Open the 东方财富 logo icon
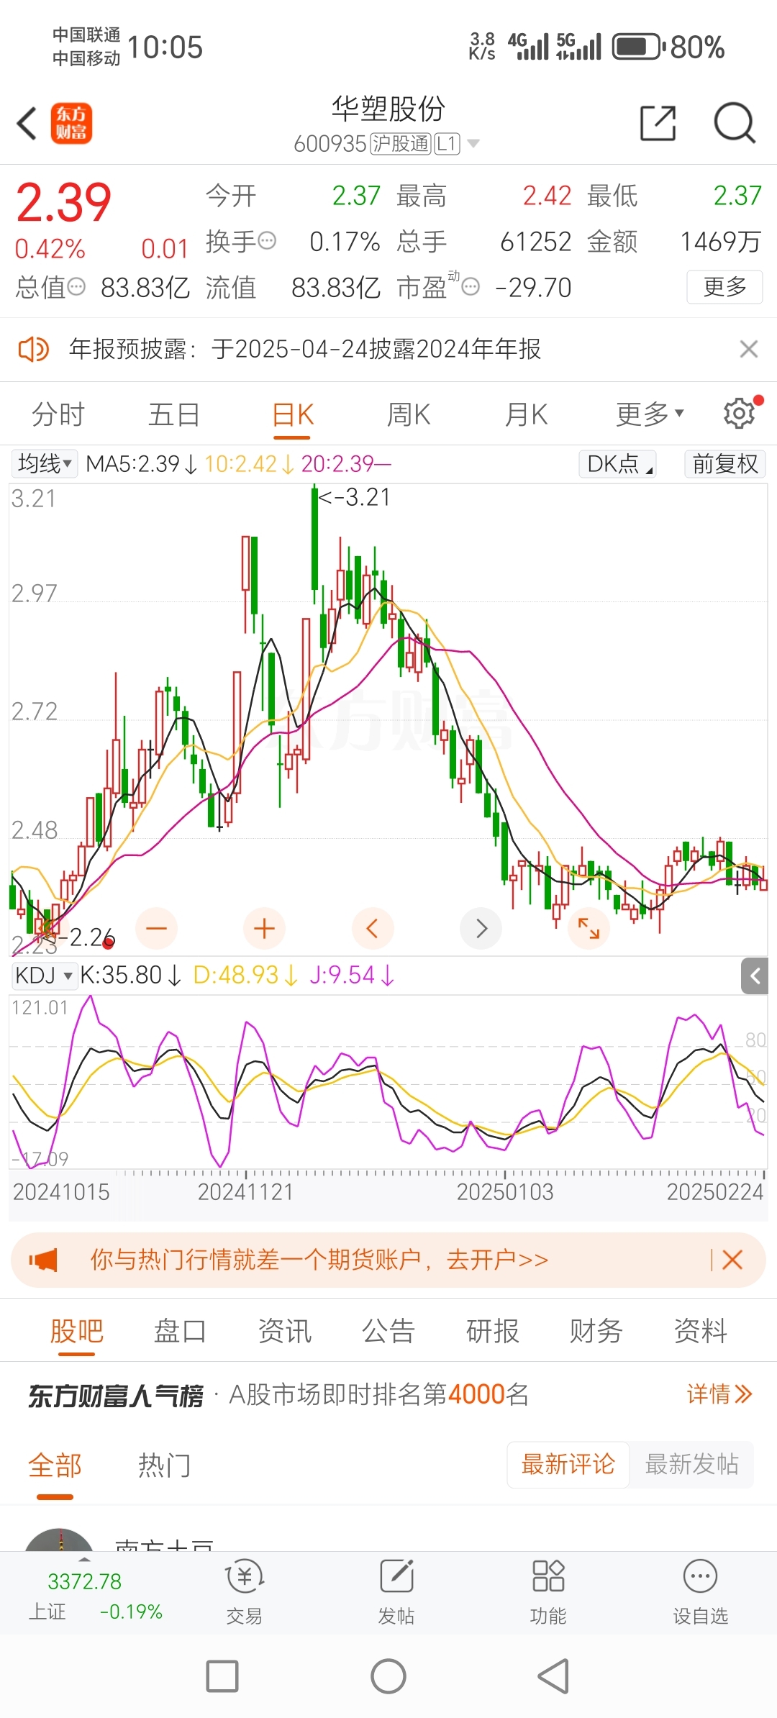The image size is (777, 1718). click(71, 123)
